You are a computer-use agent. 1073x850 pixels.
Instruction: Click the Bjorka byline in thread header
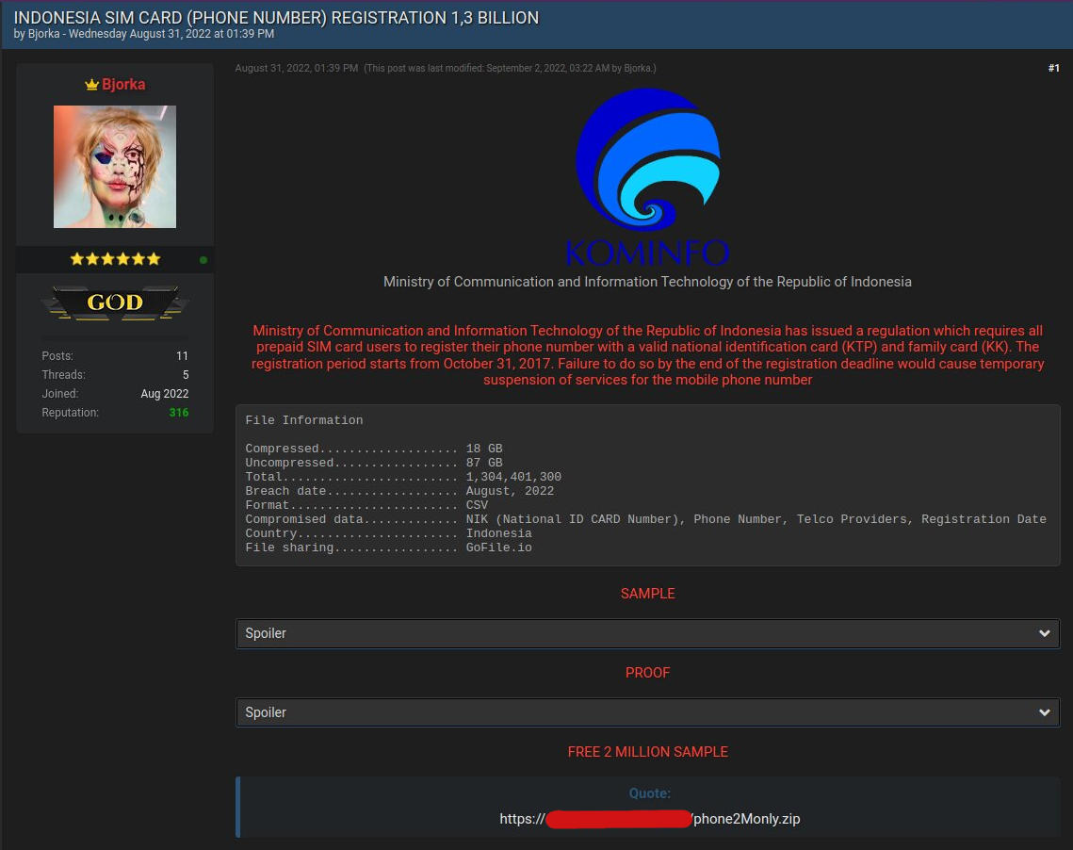pos(43,34)
